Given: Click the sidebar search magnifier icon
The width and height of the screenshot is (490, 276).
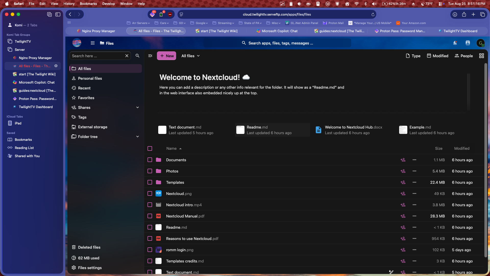Looking at the screenshot, I should 137,56.
